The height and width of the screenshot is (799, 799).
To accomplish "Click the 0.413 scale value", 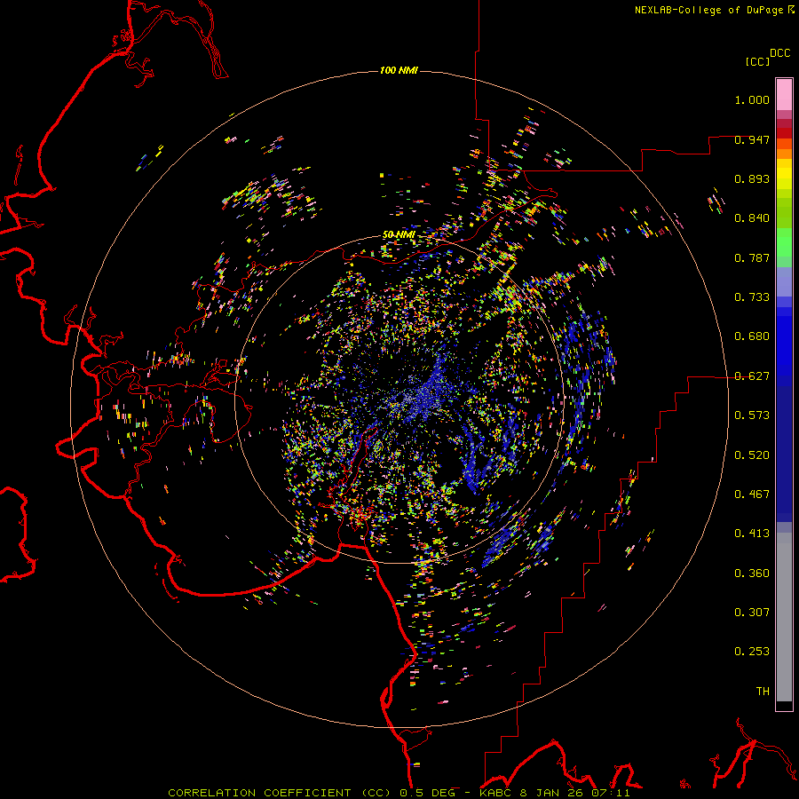I will tap(752, 534).
